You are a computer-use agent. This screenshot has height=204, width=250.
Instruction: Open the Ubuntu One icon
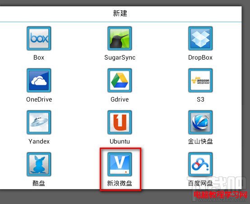click(x=120, y=122)
